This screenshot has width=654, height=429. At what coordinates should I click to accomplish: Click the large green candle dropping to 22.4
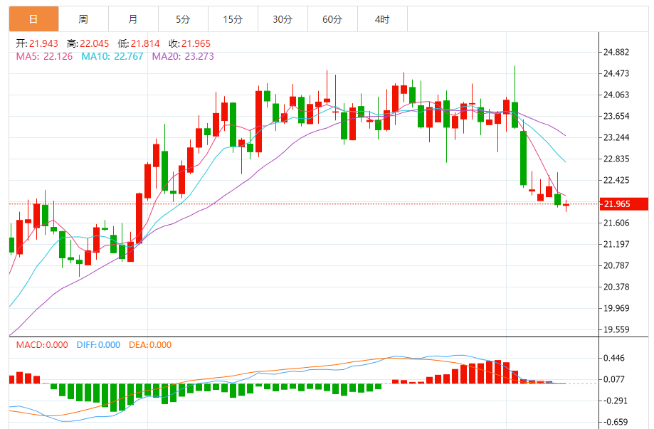[523, 158]
